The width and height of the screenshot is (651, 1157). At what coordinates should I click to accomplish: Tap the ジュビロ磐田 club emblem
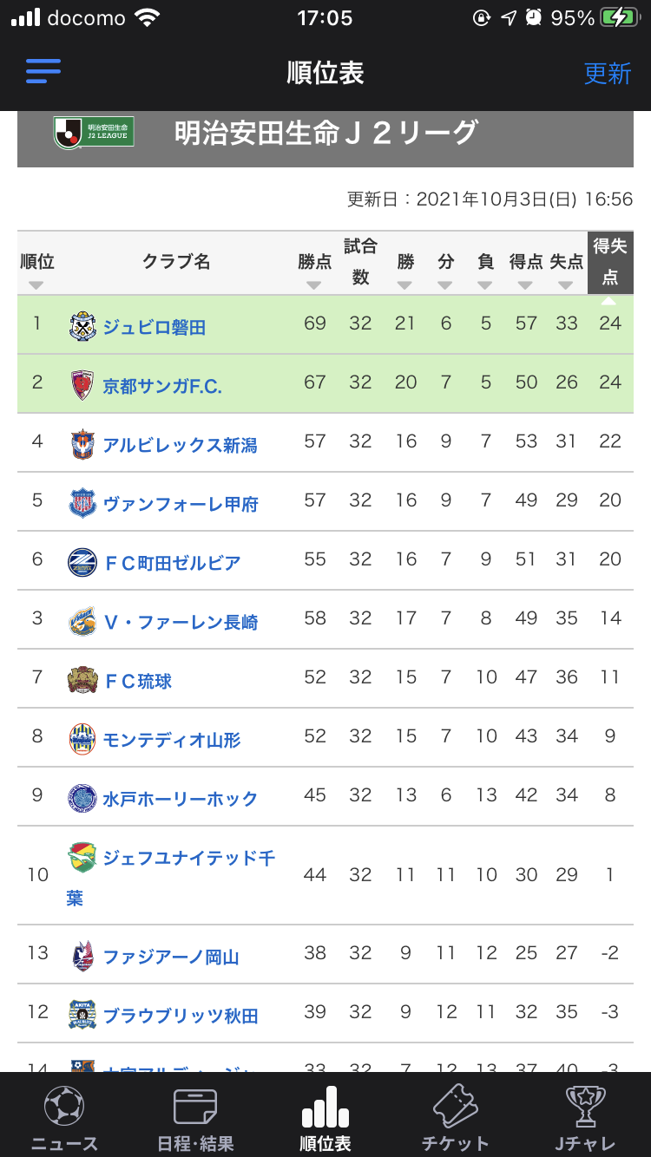[82, 326]
